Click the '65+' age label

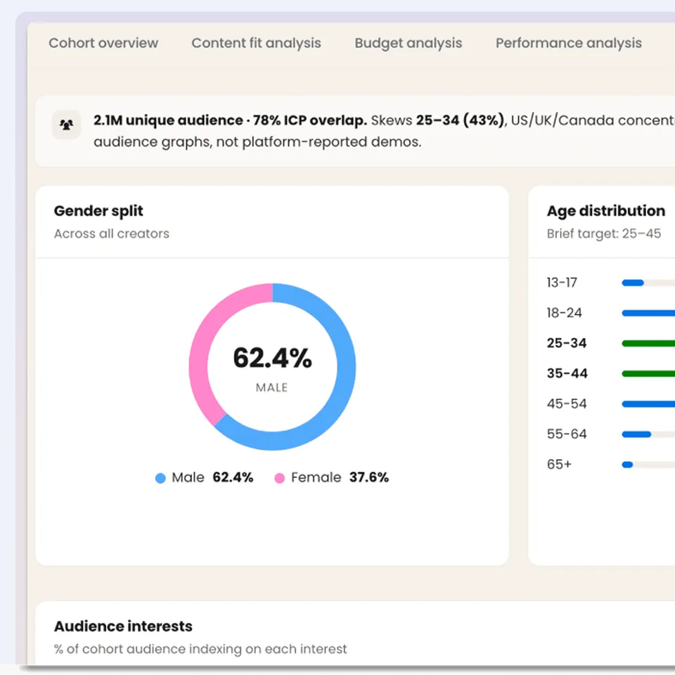tap(559, 465)
